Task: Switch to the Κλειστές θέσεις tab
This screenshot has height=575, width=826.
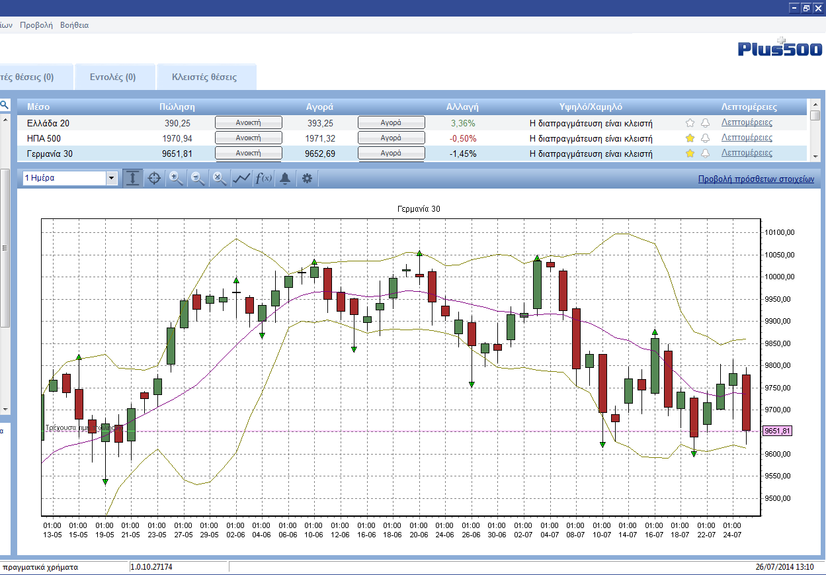Action: [204, 77]
